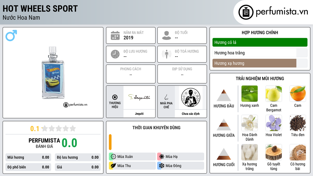
Task: Click the perfumista.vn site name
Action: tap(282, 12)
